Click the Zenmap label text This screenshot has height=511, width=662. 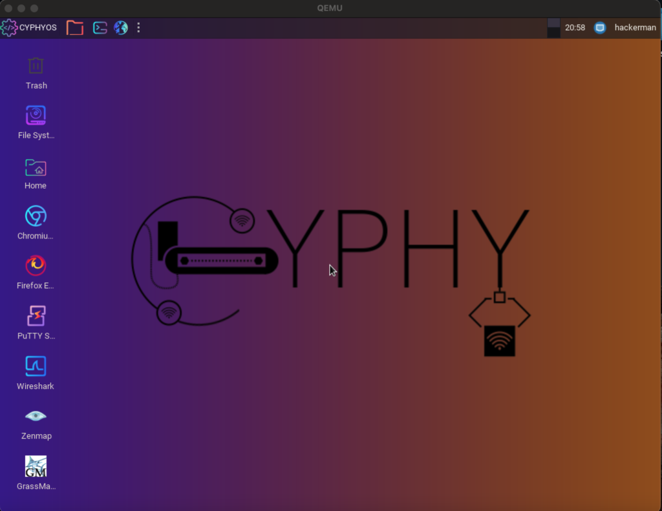tap(36, 436)
